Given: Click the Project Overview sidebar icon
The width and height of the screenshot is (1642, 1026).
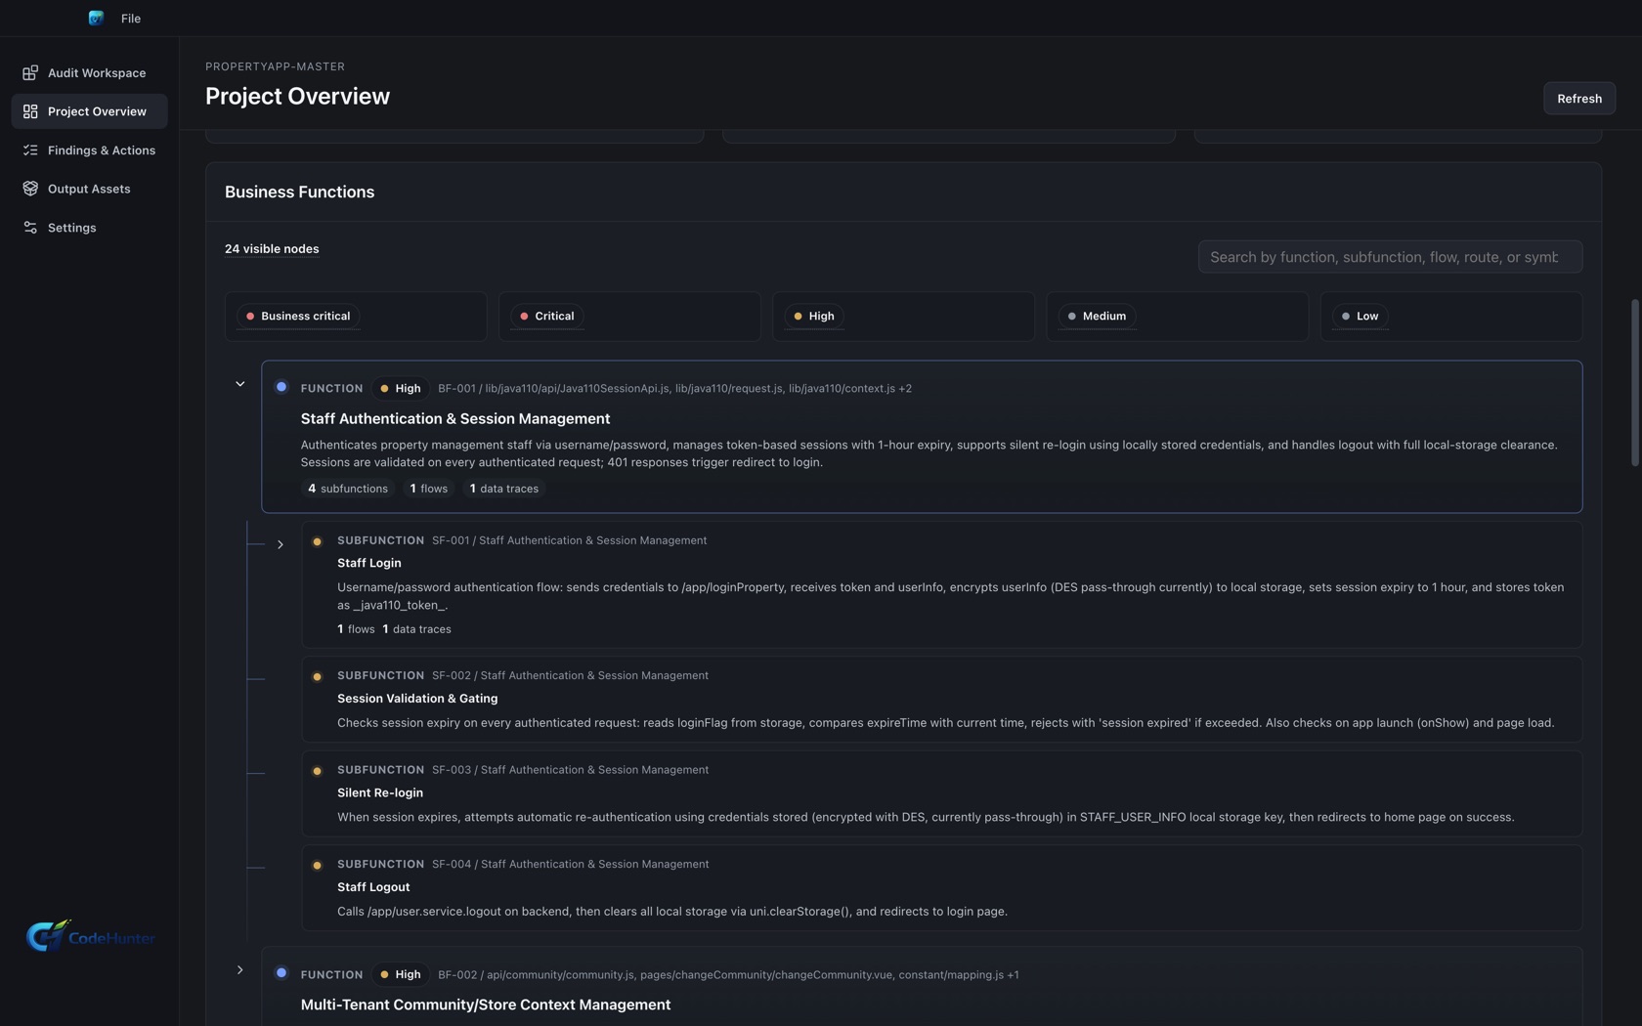Looking at the screenshot, I should [x=30, y=111].
